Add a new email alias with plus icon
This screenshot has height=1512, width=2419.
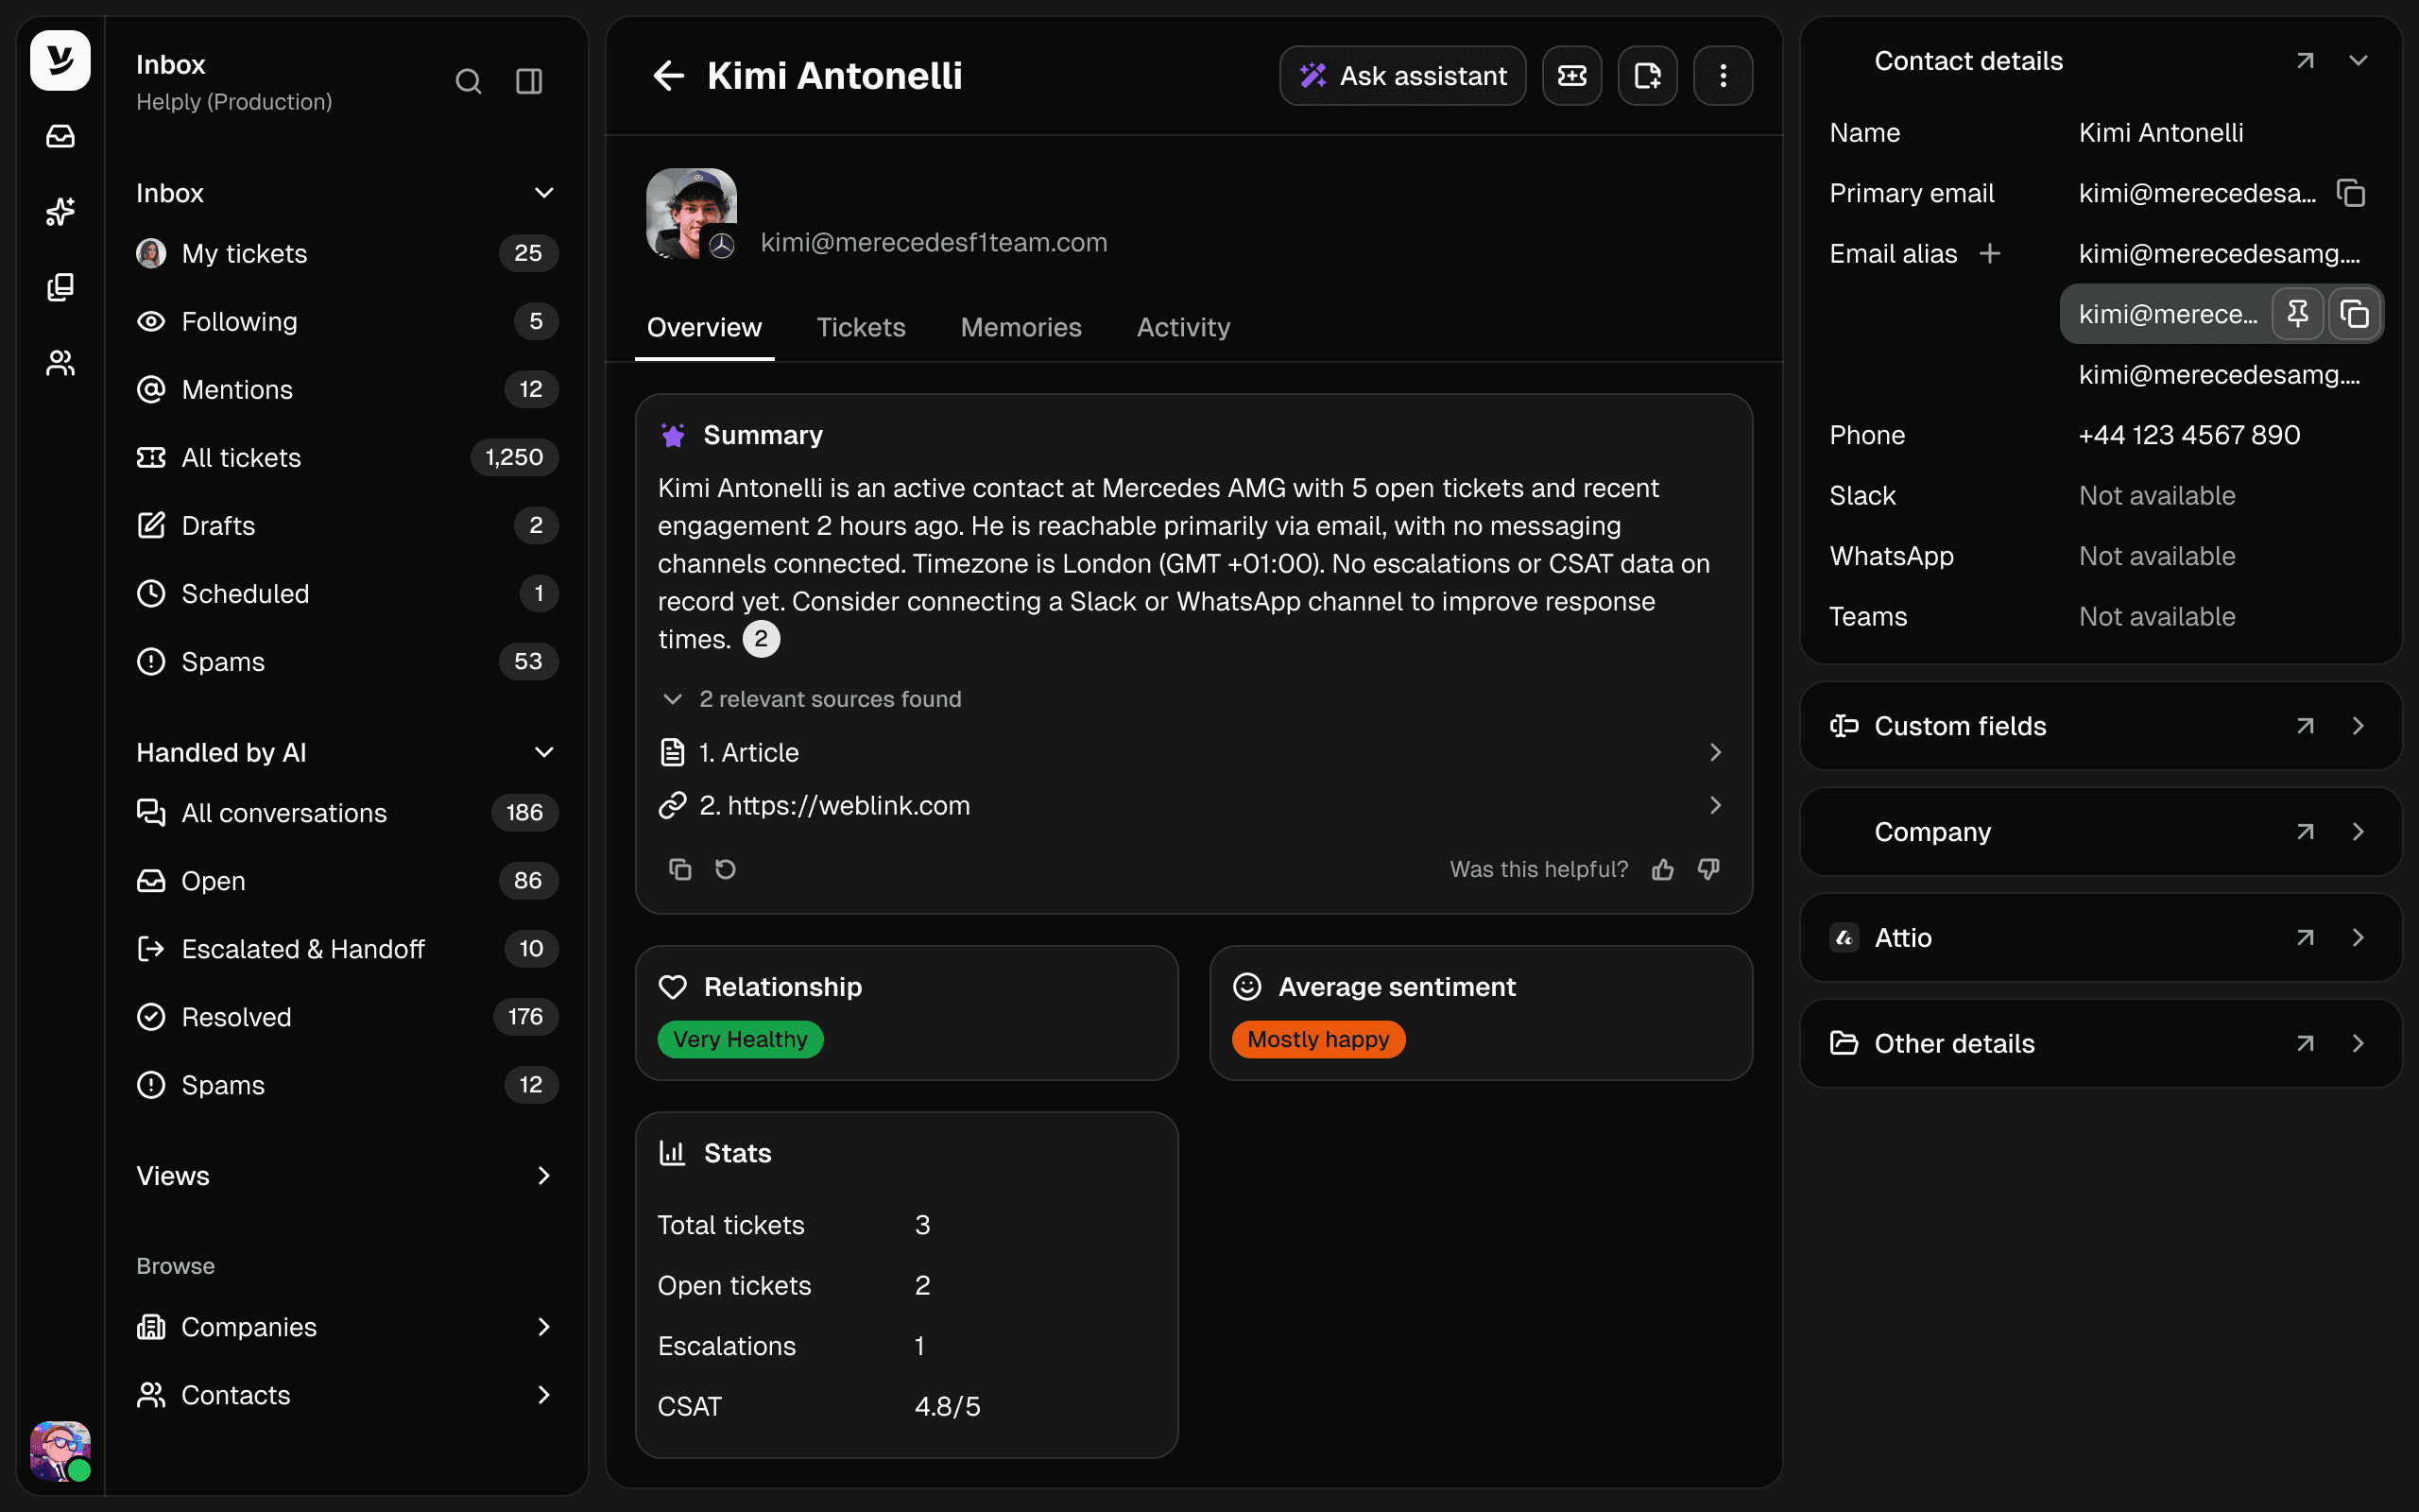click(x=1990, y=254)
